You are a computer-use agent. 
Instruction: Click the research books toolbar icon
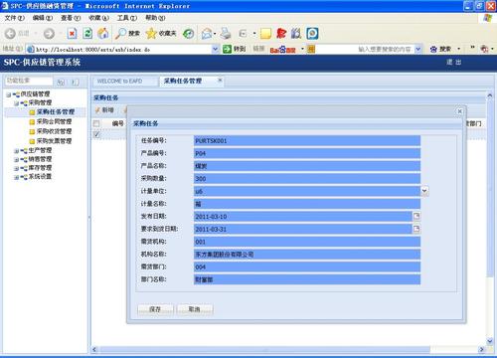pos(296,33)
